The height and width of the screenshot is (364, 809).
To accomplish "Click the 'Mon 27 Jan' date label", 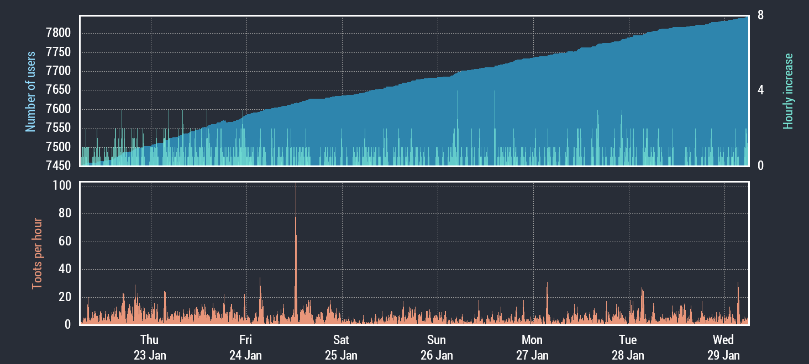I will 532,347.
